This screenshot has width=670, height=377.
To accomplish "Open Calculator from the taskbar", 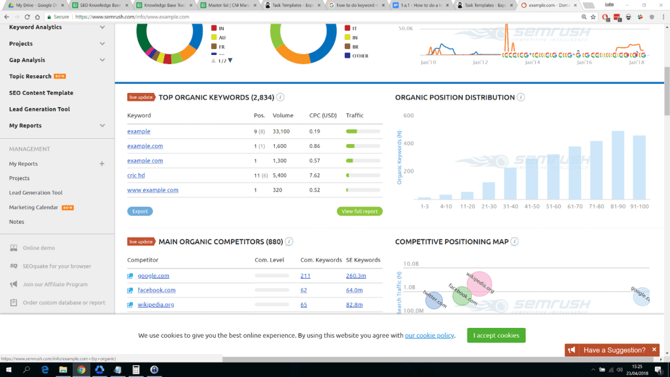I will (x=136, y=370).
